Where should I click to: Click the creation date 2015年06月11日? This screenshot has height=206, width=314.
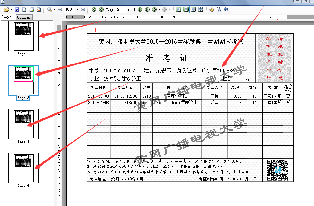(x=242, y=179)
